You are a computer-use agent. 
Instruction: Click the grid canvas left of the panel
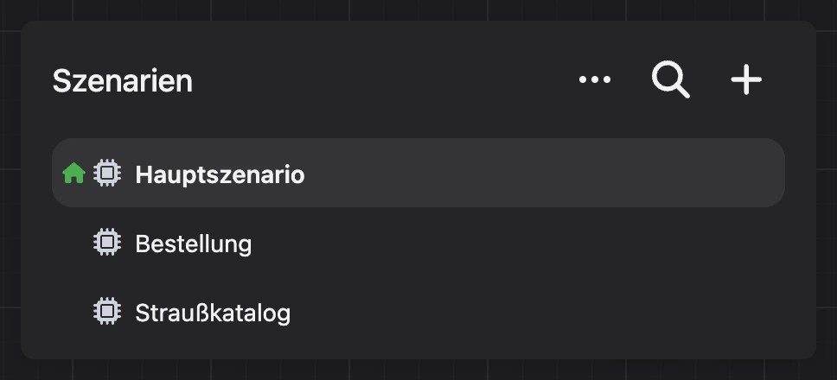click(10, 190)
